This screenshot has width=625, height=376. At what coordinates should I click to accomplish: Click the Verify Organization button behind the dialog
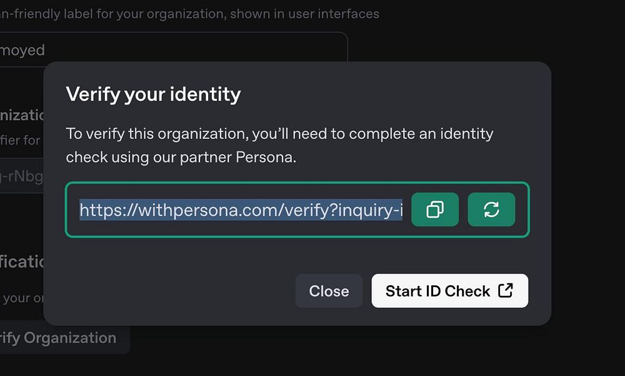pos(64,338)
